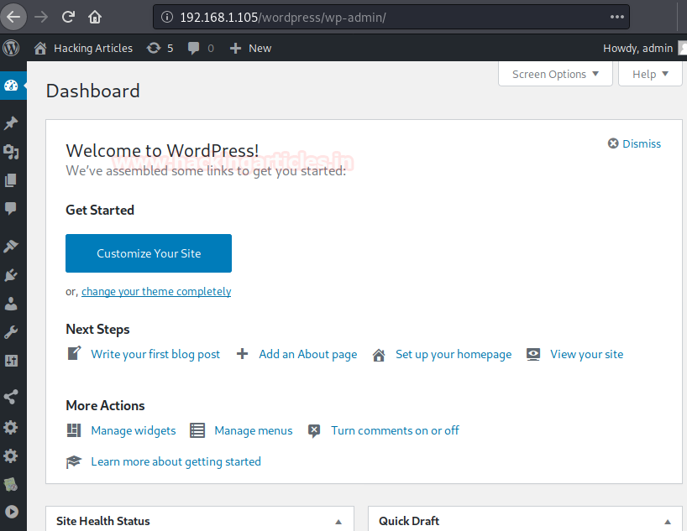Collapse the Site Health Status panel
687x531 pixels.
tap(338, 522)
